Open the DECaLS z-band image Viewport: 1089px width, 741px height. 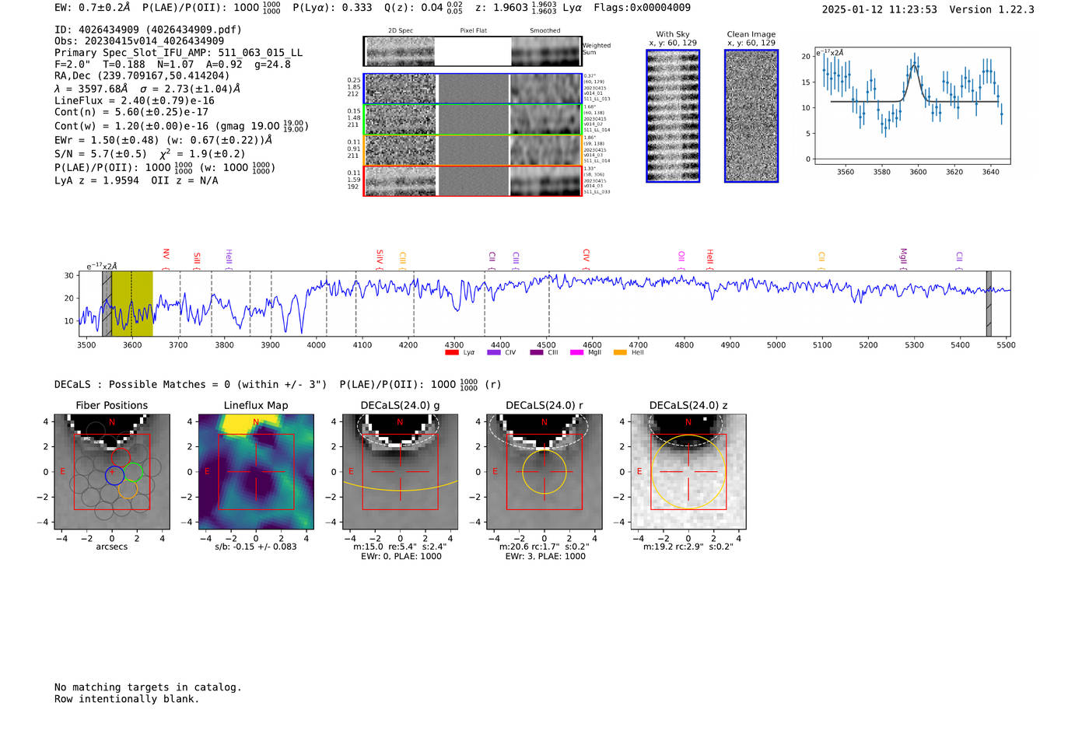pos(688,472)
